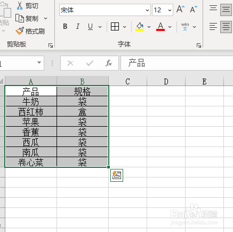This screenshot has width=233, height=232.
Task: Select column A header
Action: [x=31, y=81]
